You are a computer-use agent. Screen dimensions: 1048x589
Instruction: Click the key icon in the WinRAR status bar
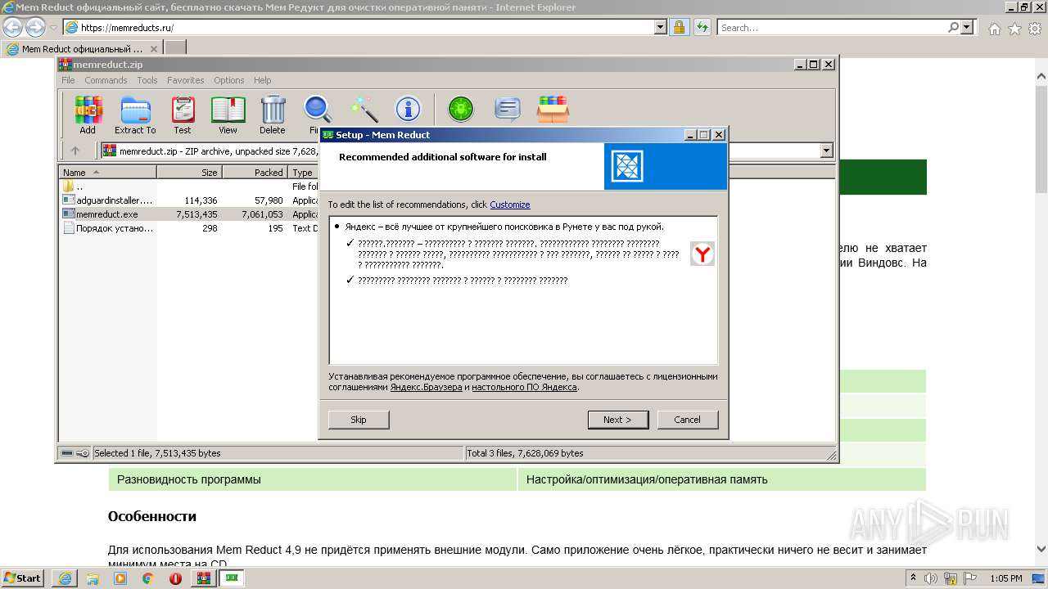(x=83, y=453)
